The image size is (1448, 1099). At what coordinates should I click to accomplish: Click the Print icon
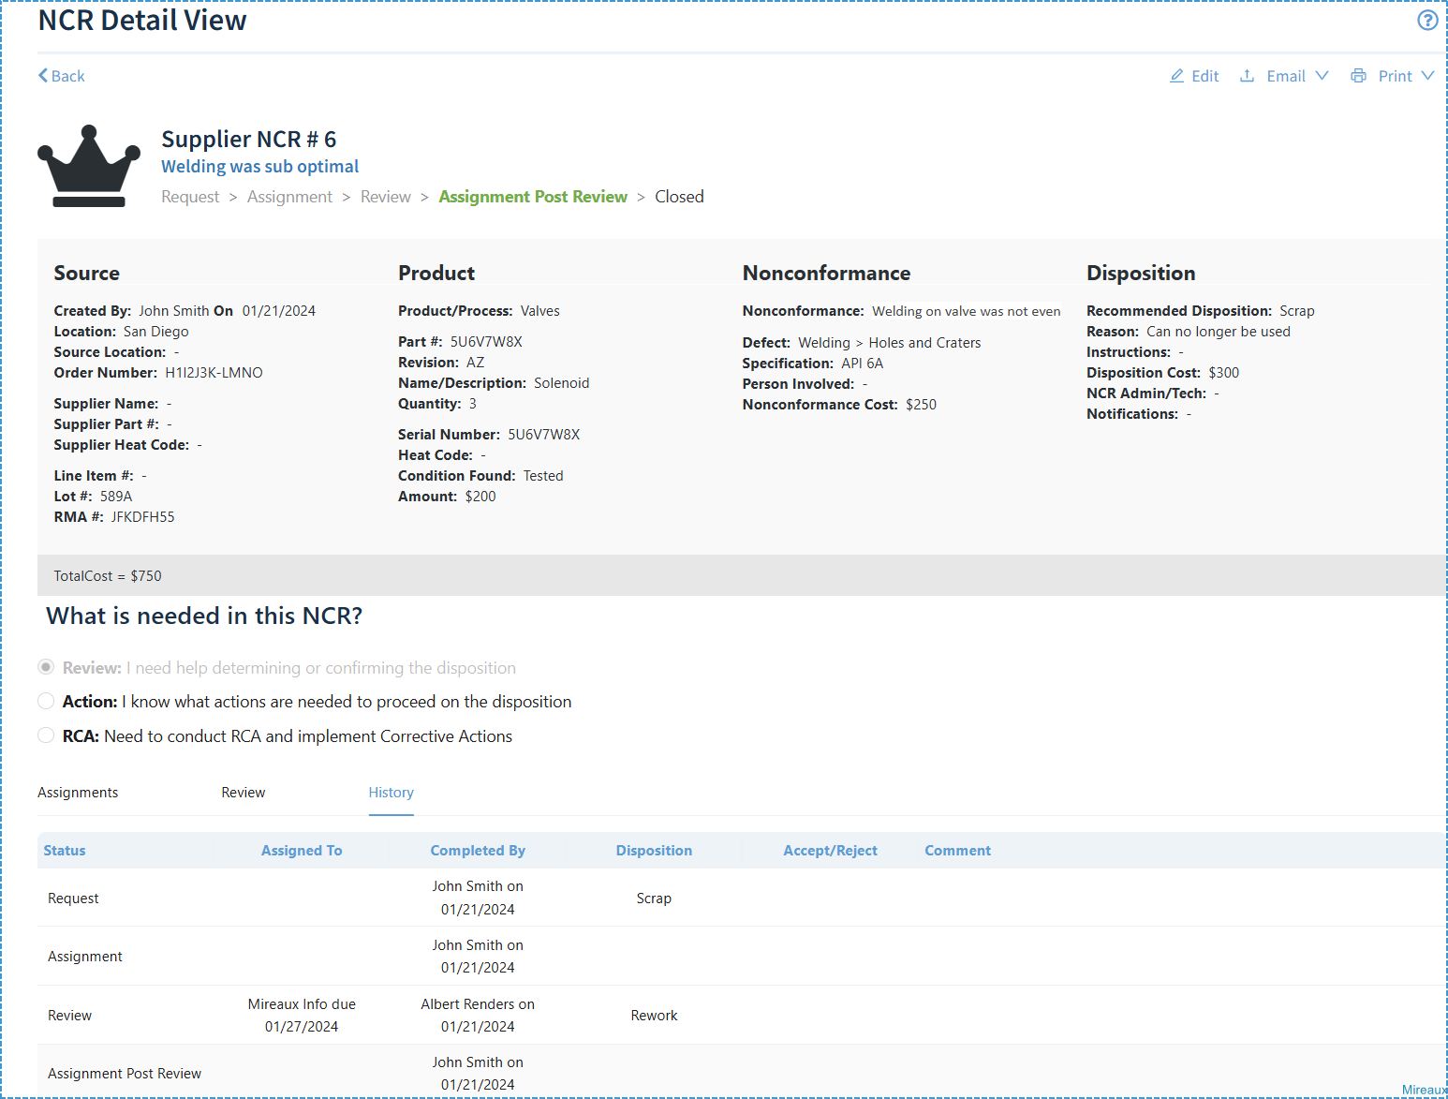pyautogui.click(x=1358, y=76)
